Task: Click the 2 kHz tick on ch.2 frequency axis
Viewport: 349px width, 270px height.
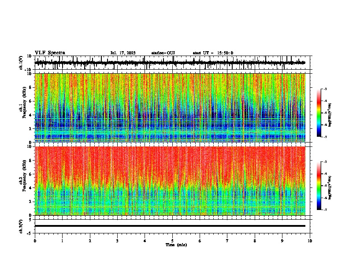Action: coord(30,202)
